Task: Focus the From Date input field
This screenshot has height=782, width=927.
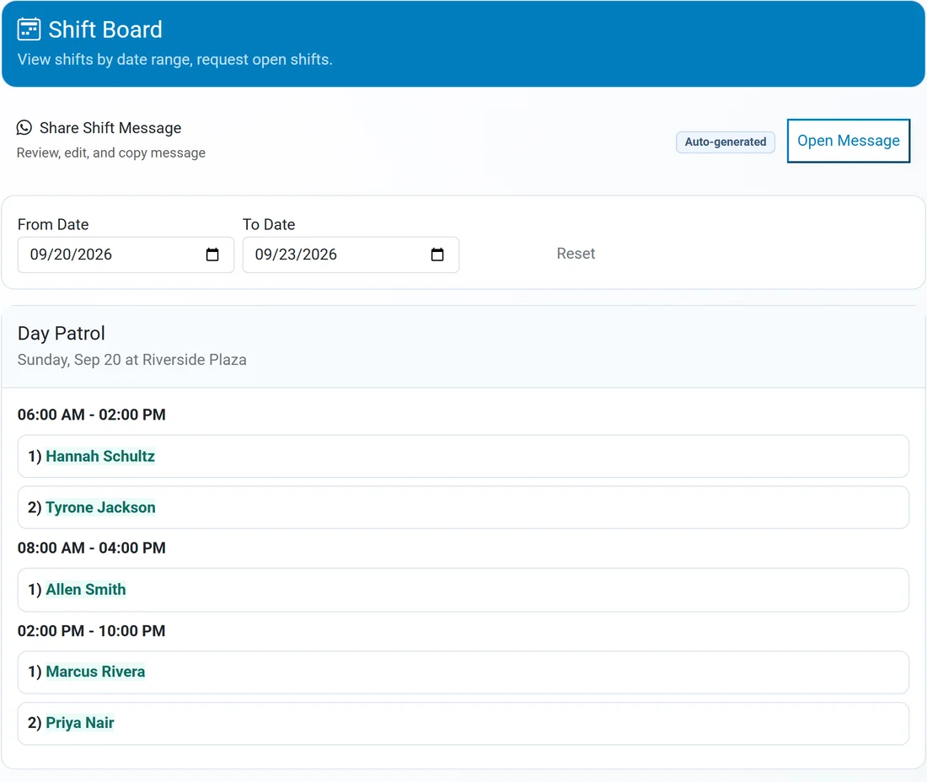Action: click(126, 254)
